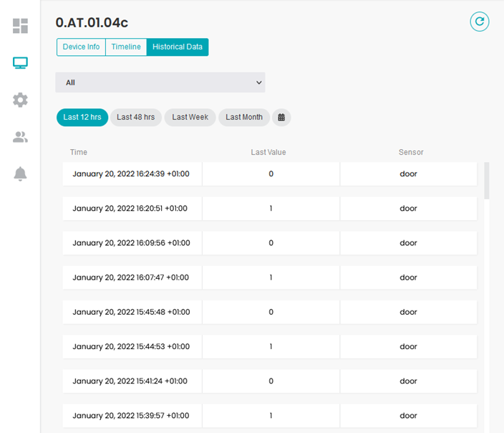Expand the All sensor dropdown
This screenshot has height=433, width=504.
(160, 82)
